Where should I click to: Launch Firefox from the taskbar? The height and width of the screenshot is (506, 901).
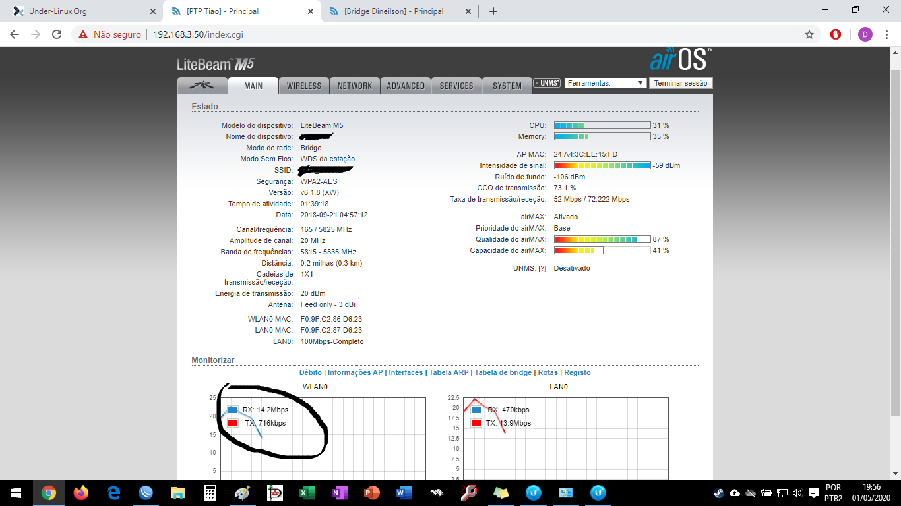pyautogui.click(x=81, y=493)
